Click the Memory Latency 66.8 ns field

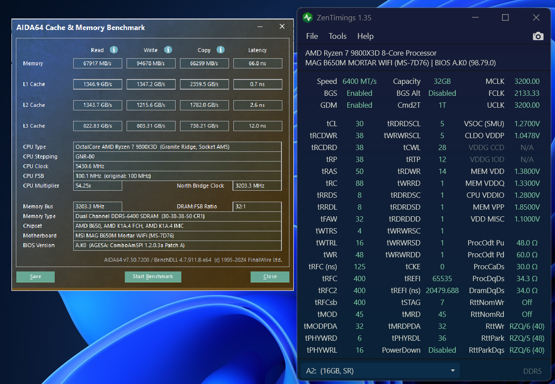258,64
